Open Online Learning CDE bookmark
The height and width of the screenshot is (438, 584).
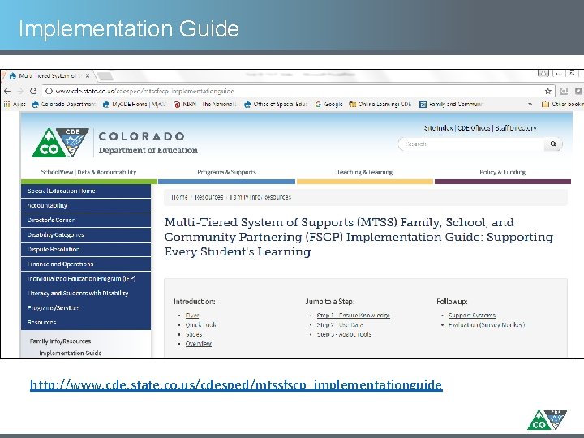coord(380,105)
